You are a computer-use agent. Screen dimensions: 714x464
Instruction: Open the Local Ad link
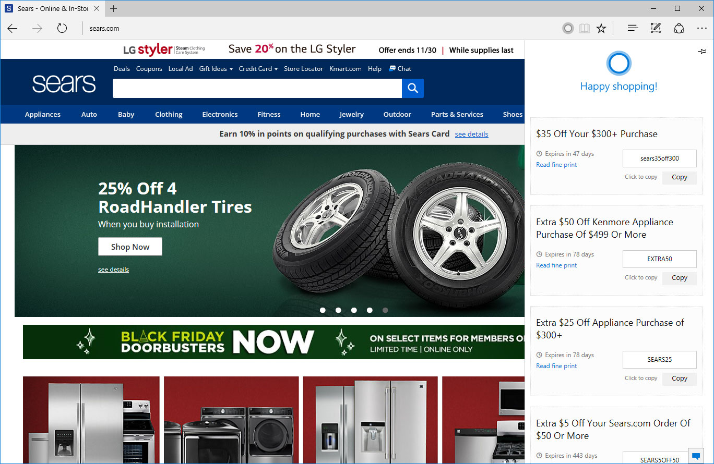[181, 68]
